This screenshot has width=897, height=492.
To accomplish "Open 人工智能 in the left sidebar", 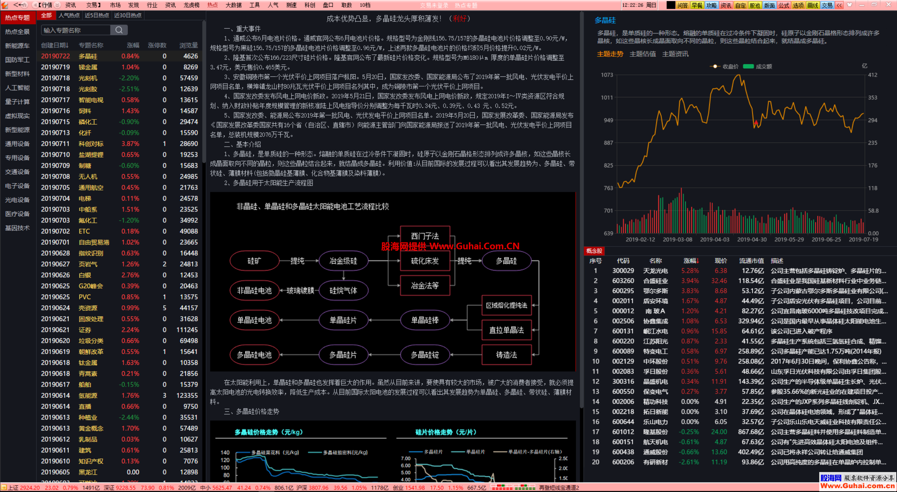I will tap(17, 88).
